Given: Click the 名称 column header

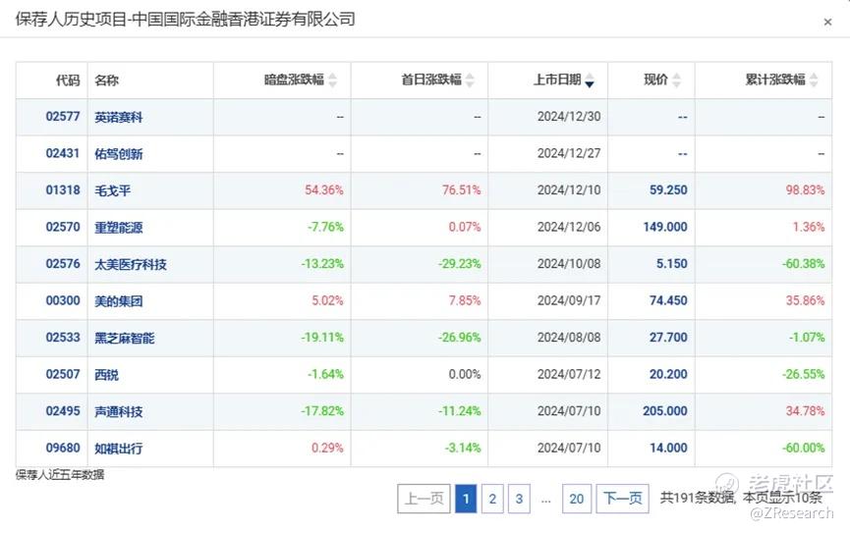Looking at the screenshot, I should click(x=106, y=80).
